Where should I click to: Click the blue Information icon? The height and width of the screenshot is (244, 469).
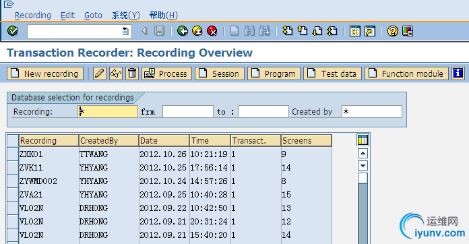pyautogui.click(x=458, y=73)
